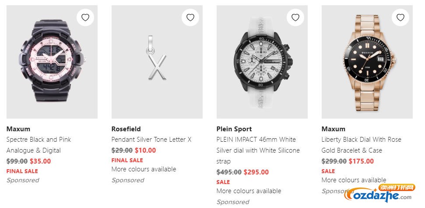Click the $295.00 Plein Sport price
The width and height of the screenshot is (425, 208).
click(256, 172)
